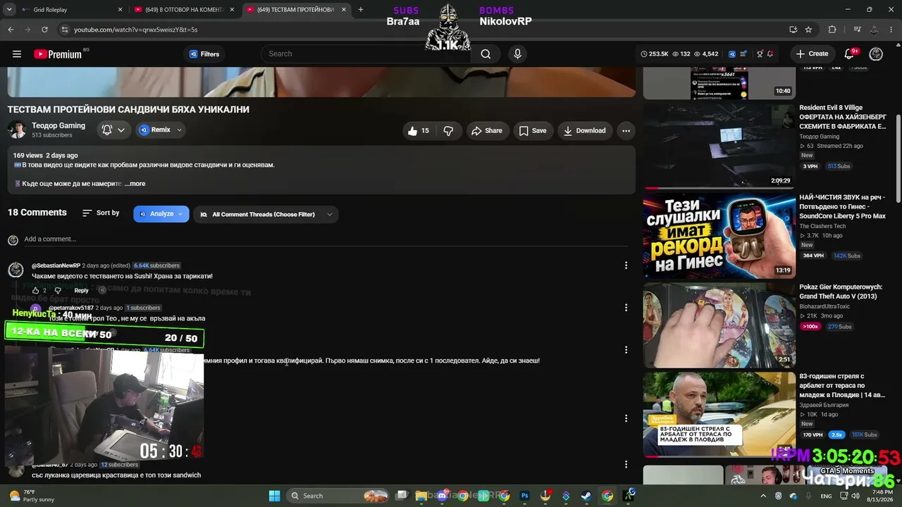The image size is (902, 507).
Task: Open options menu for @petarrakov5187 comment
Action: point(626,308)
